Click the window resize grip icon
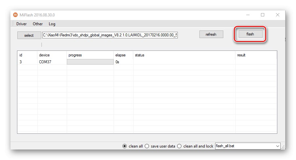 [x=283, y=147]
